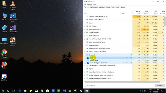The width and height of the screenshot is (166, 93).
Task: Click the Cortana circle on the taskbar
Action: pyautogui.click(x=8, y=91)
